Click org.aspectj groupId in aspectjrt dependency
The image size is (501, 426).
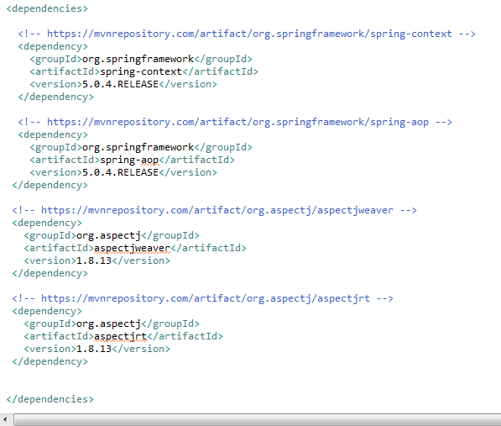pos(108,324)
